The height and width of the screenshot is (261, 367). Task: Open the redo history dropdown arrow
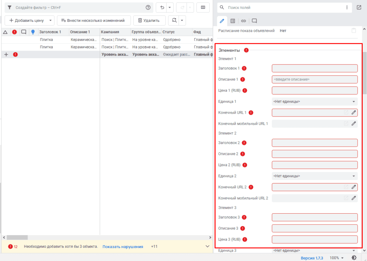(x=190, y=8)
